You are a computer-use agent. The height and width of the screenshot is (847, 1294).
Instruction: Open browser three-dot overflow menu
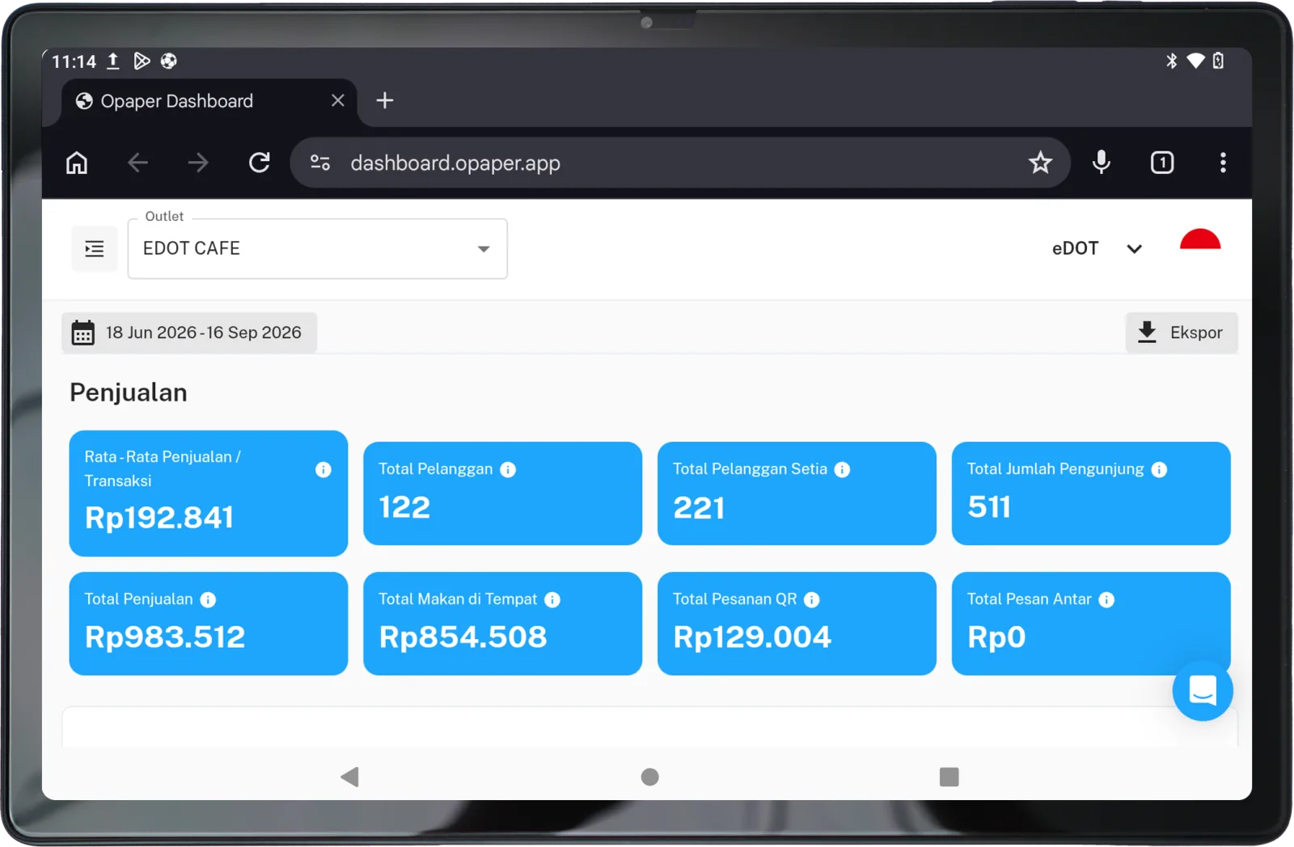point(1223,163)
